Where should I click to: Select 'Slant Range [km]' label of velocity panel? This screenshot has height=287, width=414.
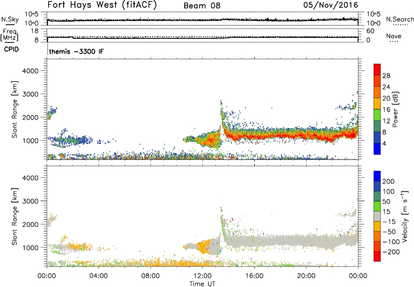point(14,217)
